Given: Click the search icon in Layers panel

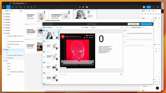Looking at the screenshot, I should (4, 11).
